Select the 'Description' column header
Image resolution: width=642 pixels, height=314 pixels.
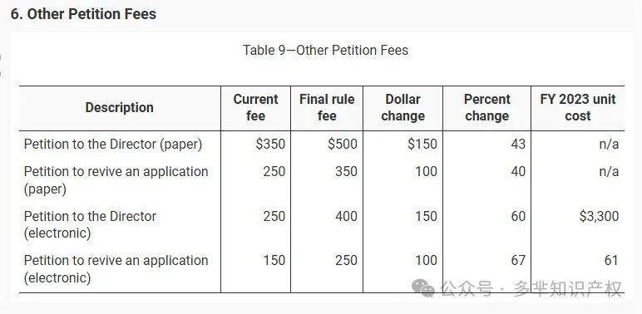tap(120, 107)
